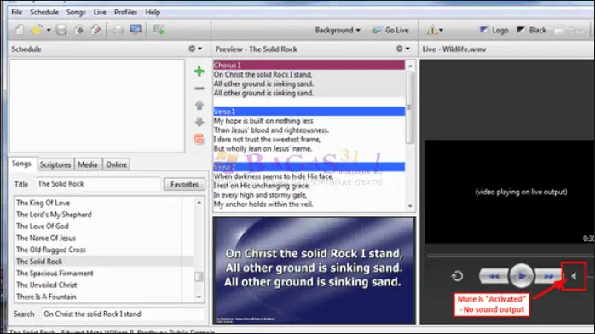The image size is (595, 334).
Task: Click preview lyrics scrollbar down arrow
Action: 410,206
